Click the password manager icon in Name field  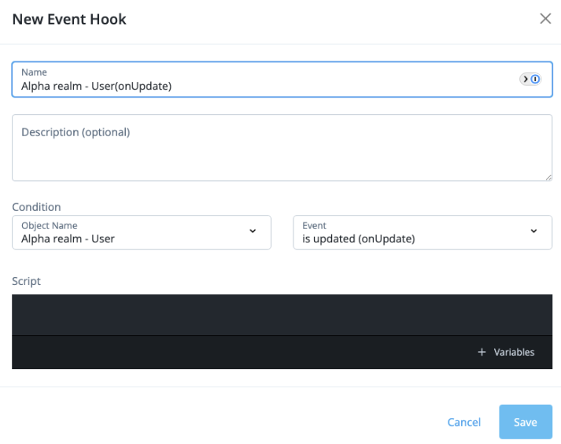coord(530,79)
